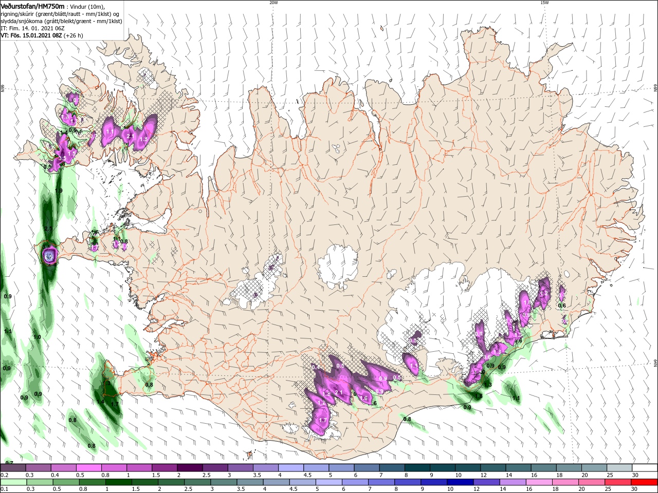Click the 0.1 label in the rain legend
Viewport: 658px width, 493px height.
pyautogui.click(x=4, y=489)
